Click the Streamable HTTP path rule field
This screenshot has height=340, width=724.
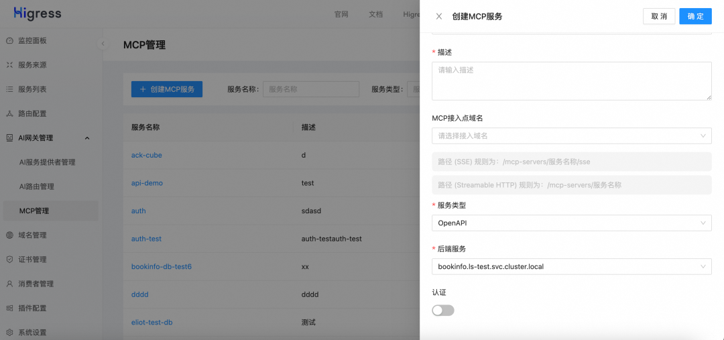(572, 185)
